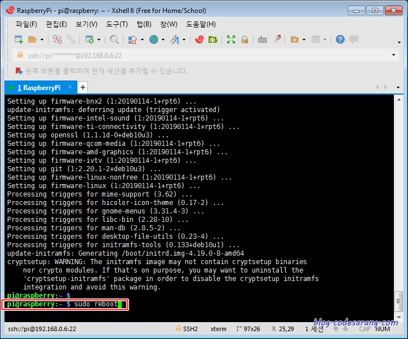Expand the Open folder dropdown arrow
This screenshot has width=408, height=339.
pos(42,40)
